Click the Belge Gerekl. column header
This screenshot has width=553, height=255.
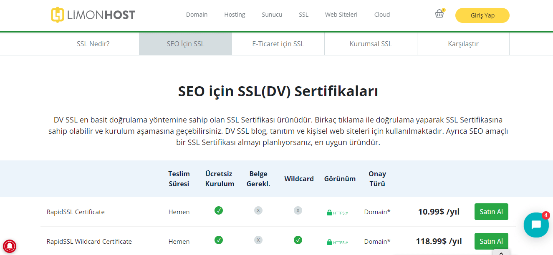pyautogui.click(x=258, y=179)
